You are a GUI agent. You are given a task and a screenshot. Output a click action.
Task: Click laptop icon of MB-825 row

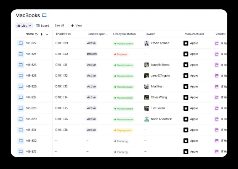[x=21, y=76]
